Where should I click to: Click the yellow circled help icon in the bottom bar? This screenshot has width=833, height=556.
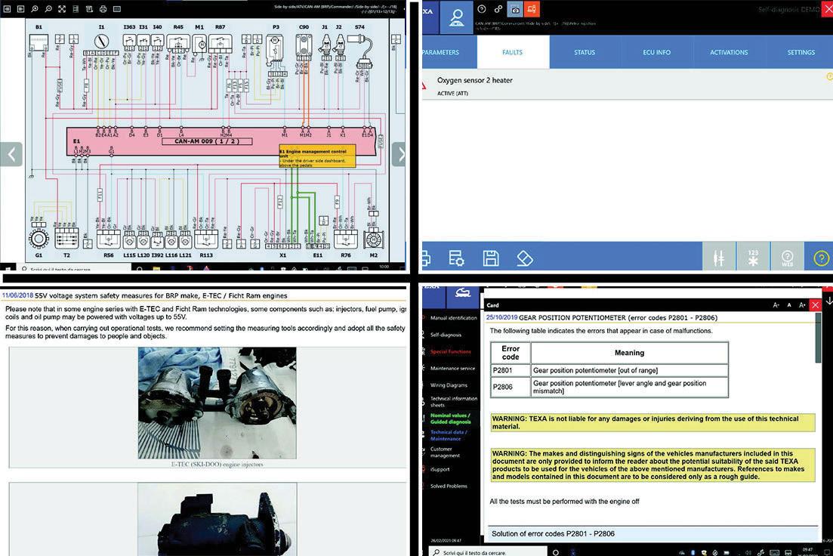point(821,258)
